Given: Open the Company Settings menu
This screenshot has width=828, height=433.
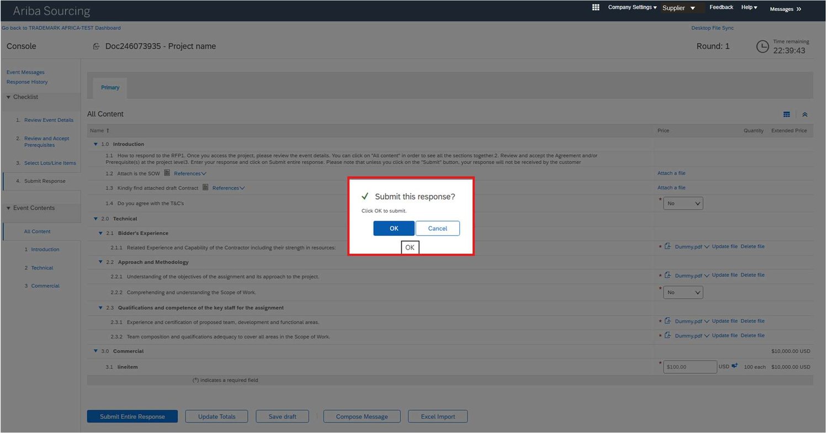Looking at the screenshot, I should point(632,7).
